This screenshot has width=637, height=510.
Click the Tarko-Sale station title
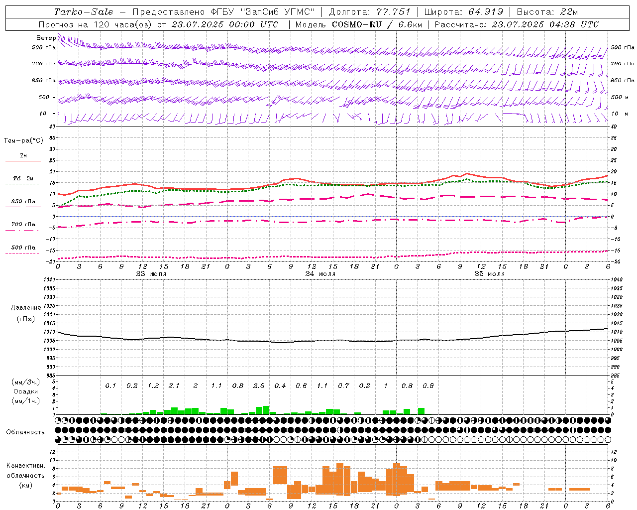pos(84,12)
